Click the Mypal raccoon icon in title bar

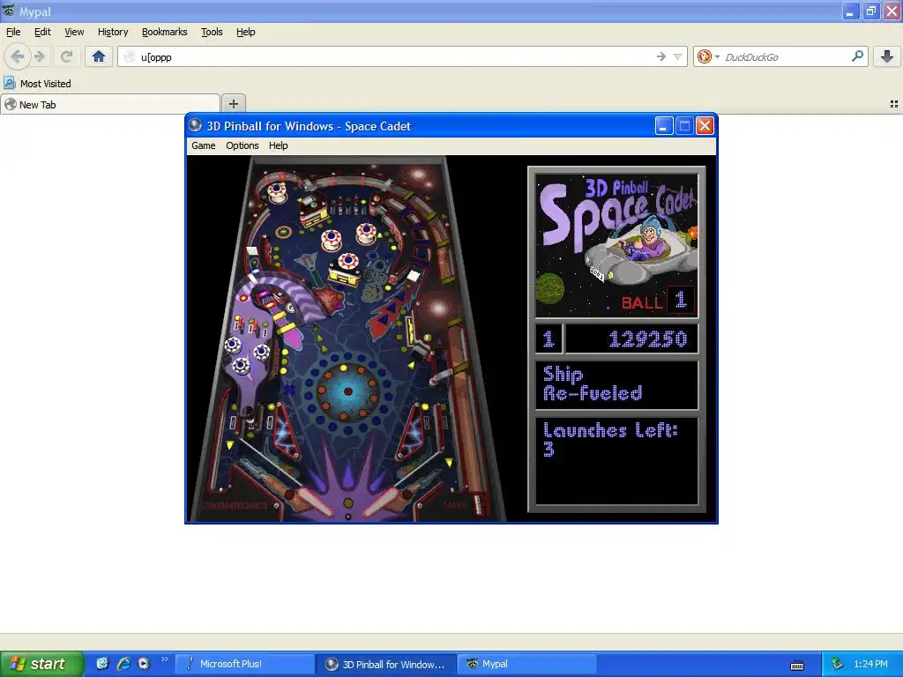pyautogui.click(x=9, y=11)
